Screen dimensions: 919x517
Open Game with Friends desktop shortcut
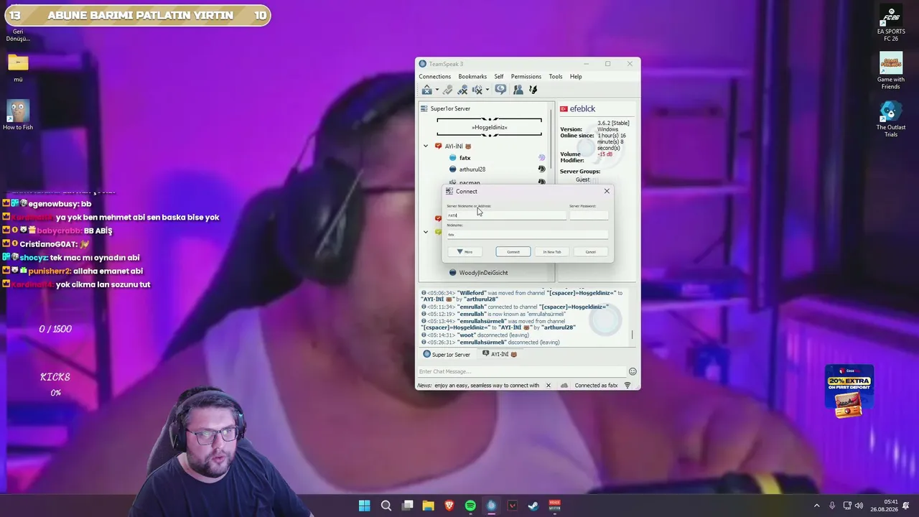[891, 72]
